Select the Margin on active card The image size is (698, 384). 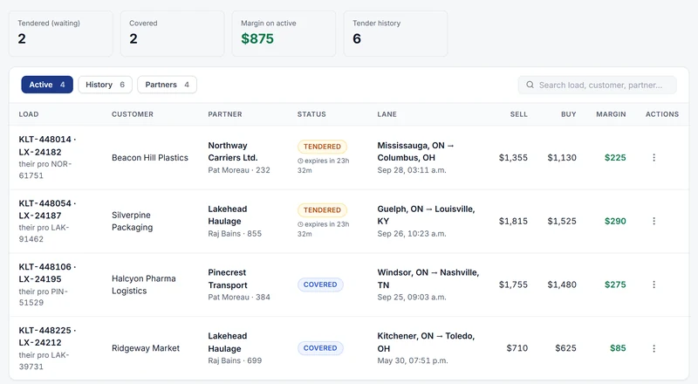(284, 34)
